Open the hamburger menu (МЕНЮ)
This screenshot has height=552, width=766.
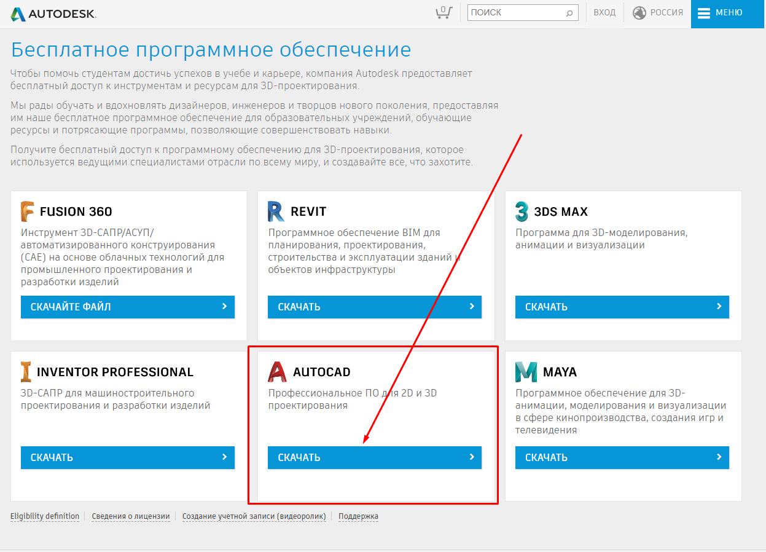tap(720, 13)
